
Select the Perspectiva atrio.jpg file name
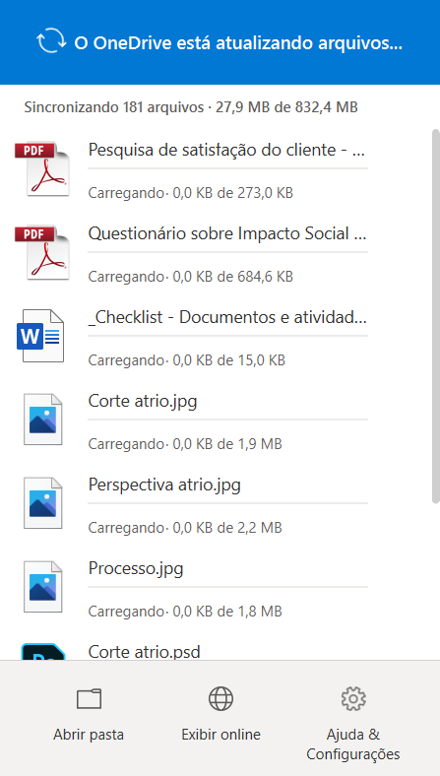pos(164,485)
